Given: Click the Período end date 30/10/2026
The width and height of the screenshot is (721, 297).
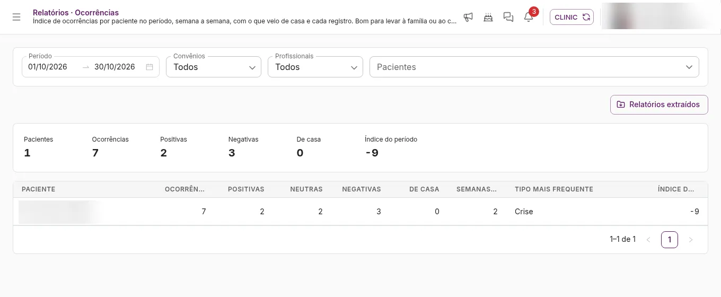Looking at the screenshot, I should [x=115, y=67].
